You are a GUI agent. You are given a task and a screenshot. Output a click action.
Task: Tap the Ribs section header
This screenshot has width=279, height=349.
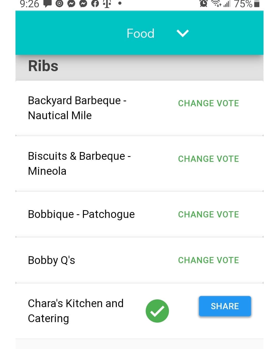pyautogui.click(x=43, y=66)
